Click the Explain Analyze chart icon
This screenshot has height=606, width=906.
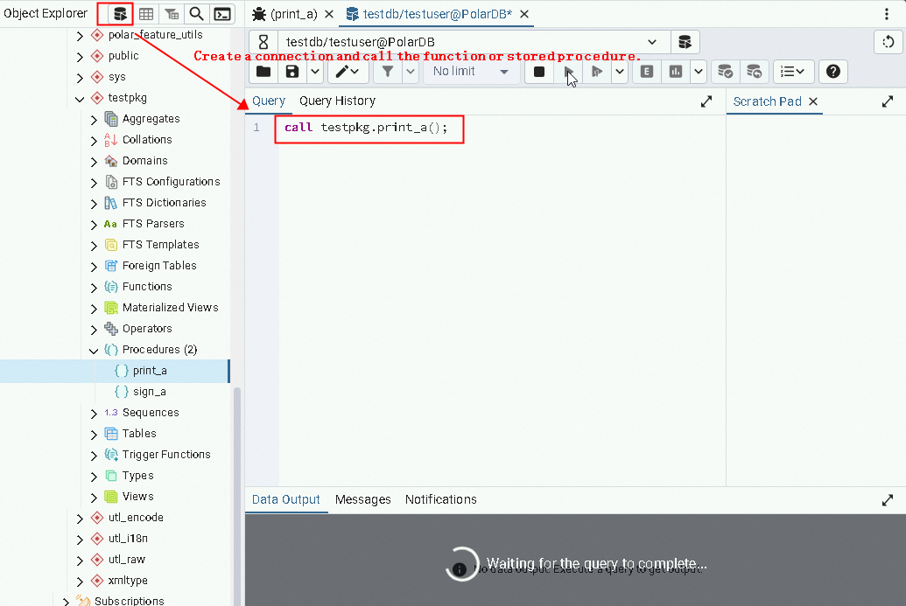pos(676,72)
